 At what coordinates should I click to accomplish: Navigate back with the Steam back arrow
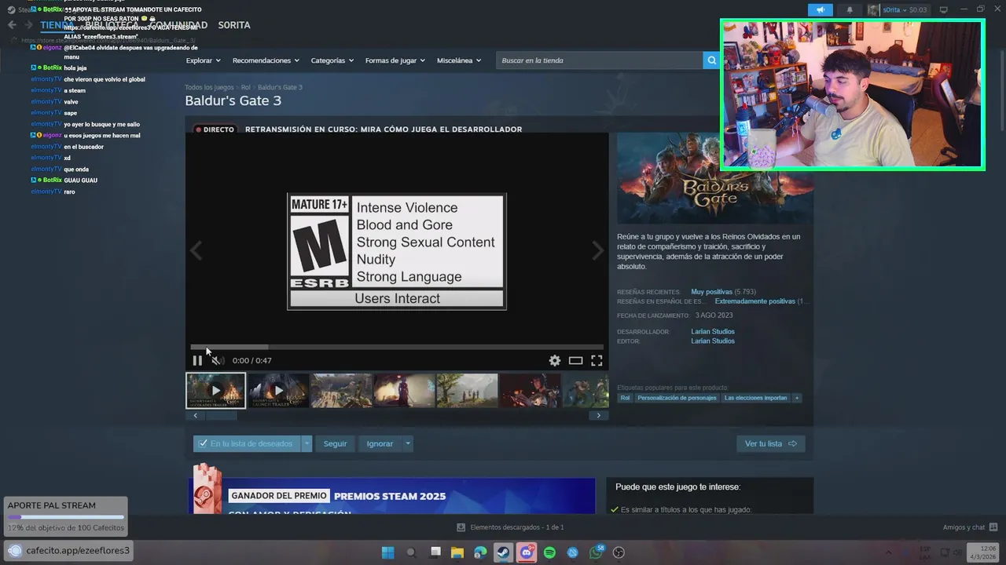(12, 25)
